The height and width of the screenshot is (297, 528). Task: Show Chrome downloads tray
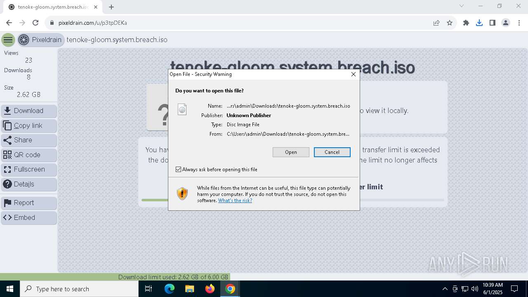pos(479,23)
